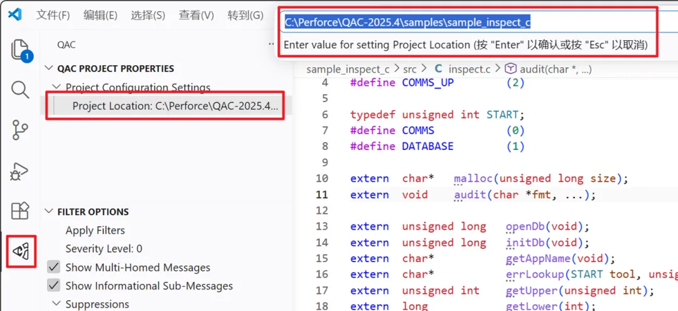Click sample_inspect_c breadcrumb segment
Screen dimensions: 678x311
coord(348,69)
